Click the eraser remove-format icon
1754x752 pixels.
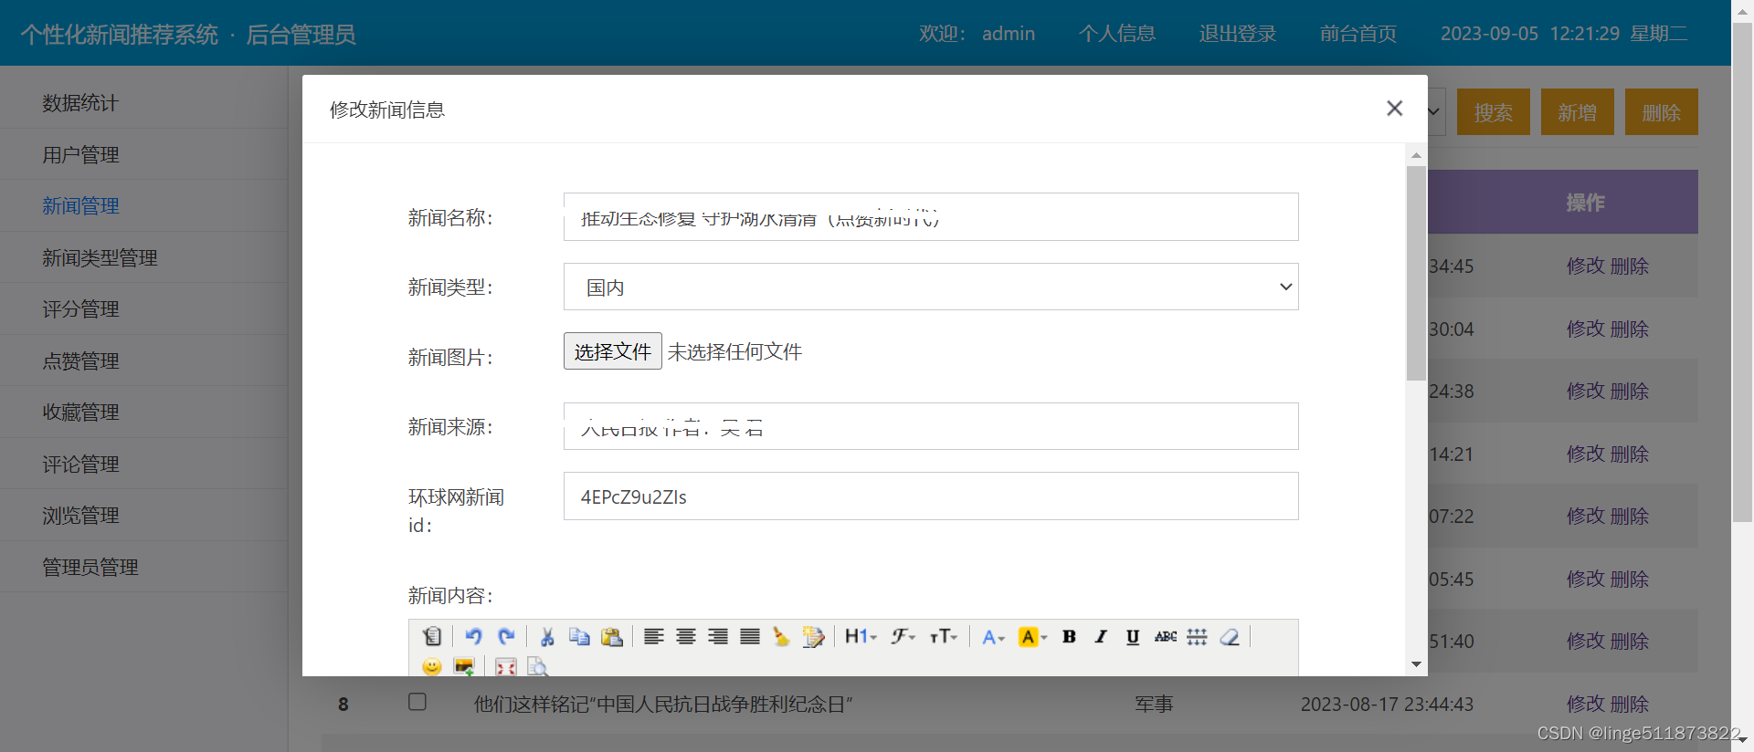(1230, 636)
